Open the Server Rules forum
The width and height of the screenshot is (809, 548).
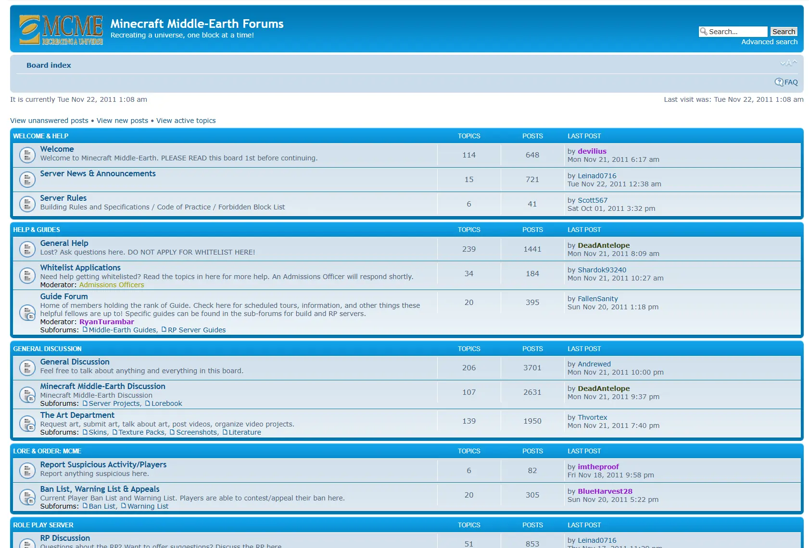click(63, 198)
